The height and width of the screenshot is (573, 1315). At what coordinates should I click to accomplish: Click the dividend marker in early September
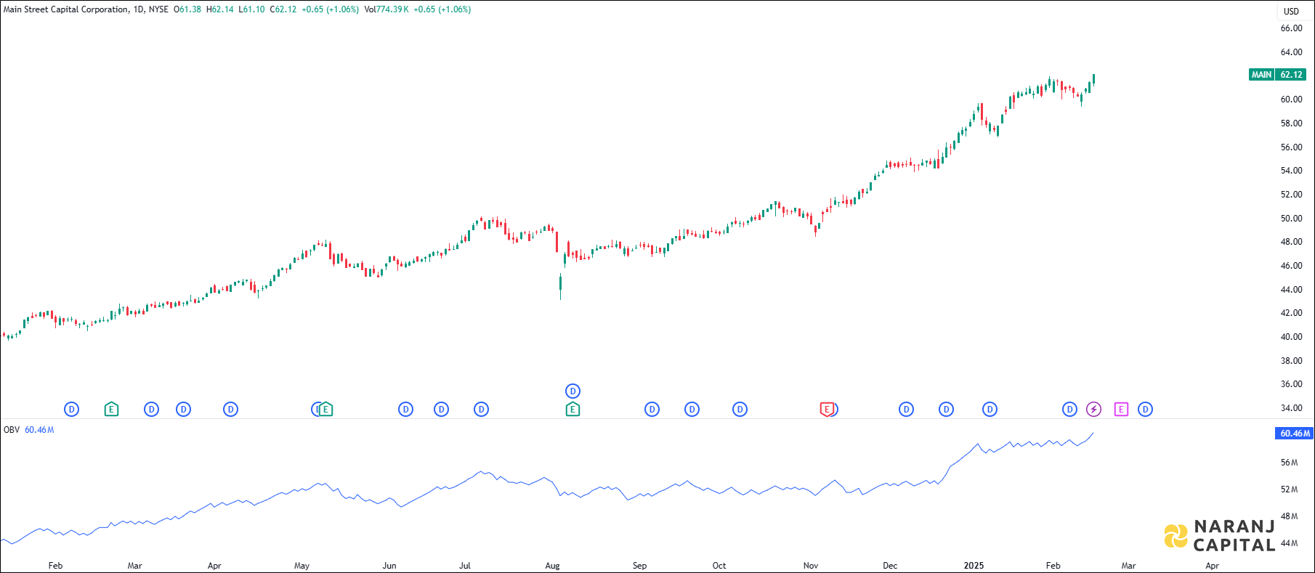point(652,410)
